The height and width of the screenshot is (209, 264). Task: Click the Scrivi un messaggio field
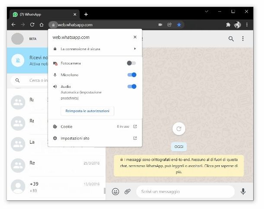[x=185, y=192]
